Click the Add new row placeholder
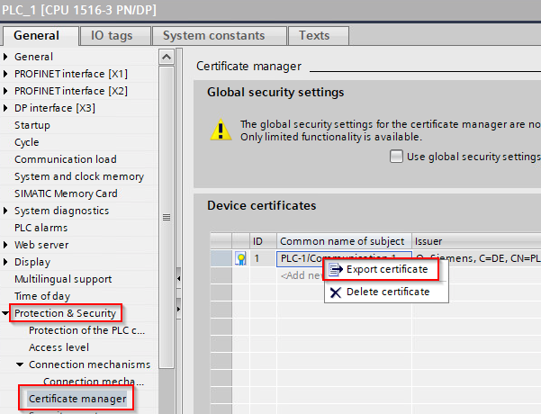541x414 pixels. click(x=302, y=275)
